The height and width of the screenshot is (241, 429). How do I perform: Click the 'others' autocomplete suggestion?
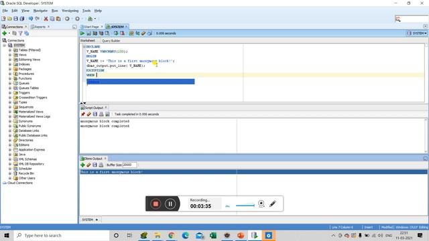pyautogui.click(x=141, y=82)
